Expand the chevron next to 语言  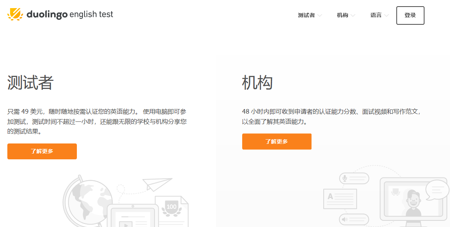tap(386, 16)
